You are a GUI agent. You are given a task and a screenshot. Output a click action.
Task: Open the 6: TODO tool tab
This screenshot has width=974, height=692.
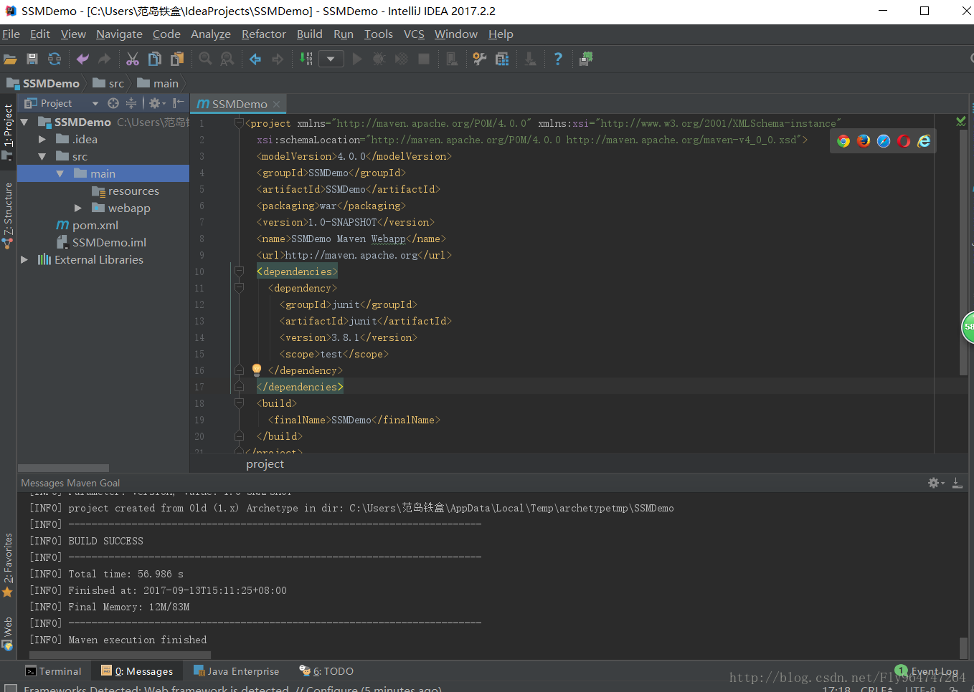click(326, 671)
